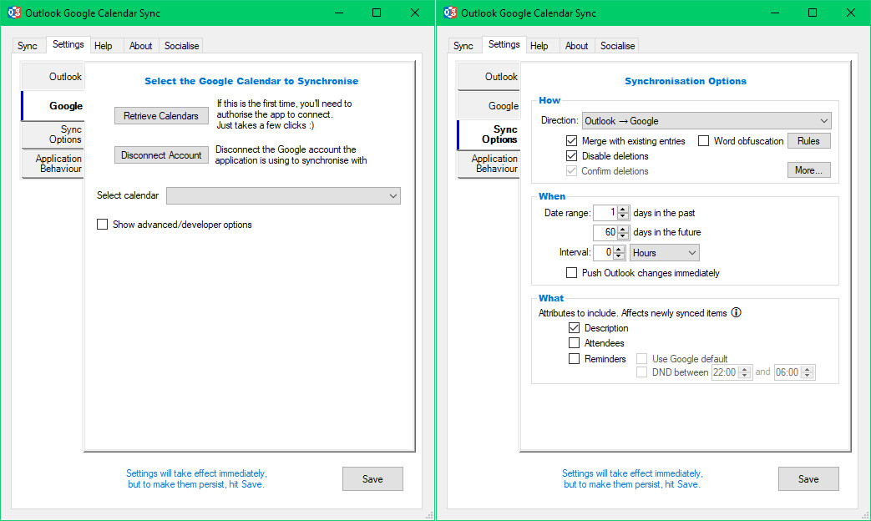Screen dimensions: 871x521
Task: Check the Attendees attribute
Action: [x=574, y=343]
